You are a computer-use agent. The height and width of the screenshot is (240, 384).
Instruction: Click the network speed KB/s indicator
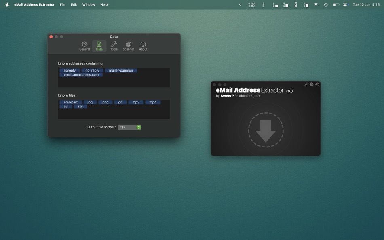[x=252, y=5]
